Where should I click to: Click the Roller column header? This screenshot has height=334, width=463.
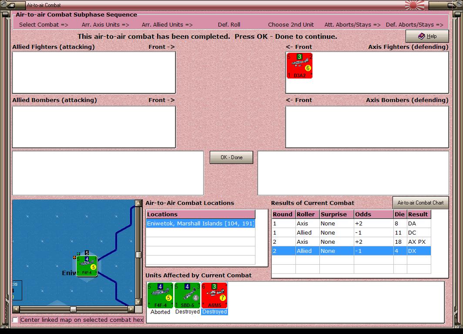coord(307,214)
